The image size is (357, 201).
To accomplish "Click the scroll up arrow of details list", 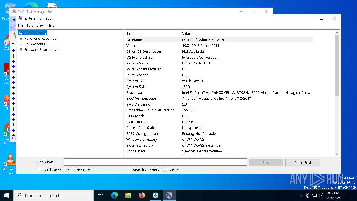I will click(x=337, y=33).
